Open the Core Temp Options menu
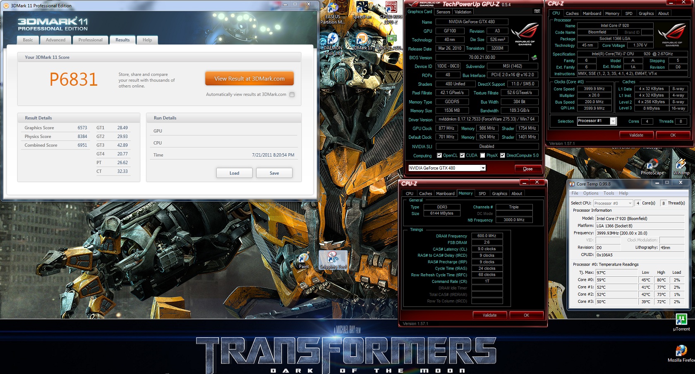 tap(591, 193)
